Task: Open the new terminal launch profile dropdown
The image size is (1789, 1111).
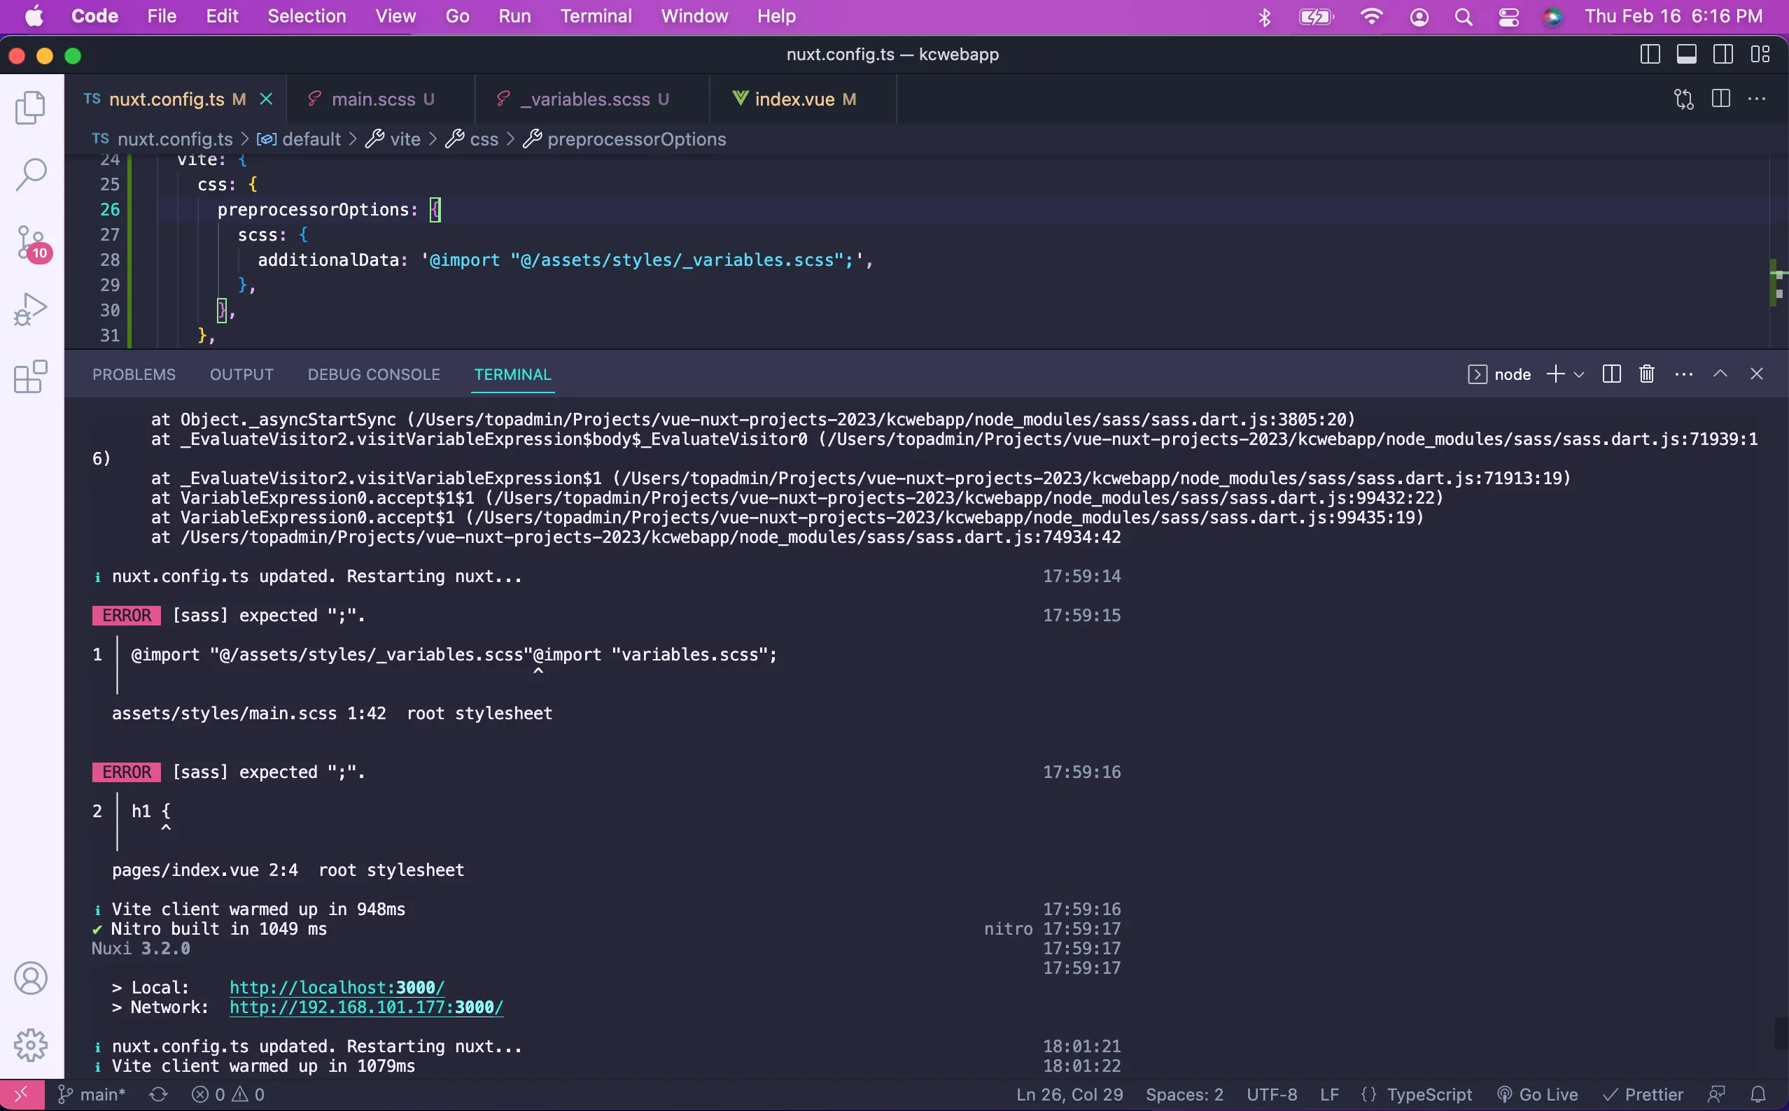Action: (x=1579, y=375)
